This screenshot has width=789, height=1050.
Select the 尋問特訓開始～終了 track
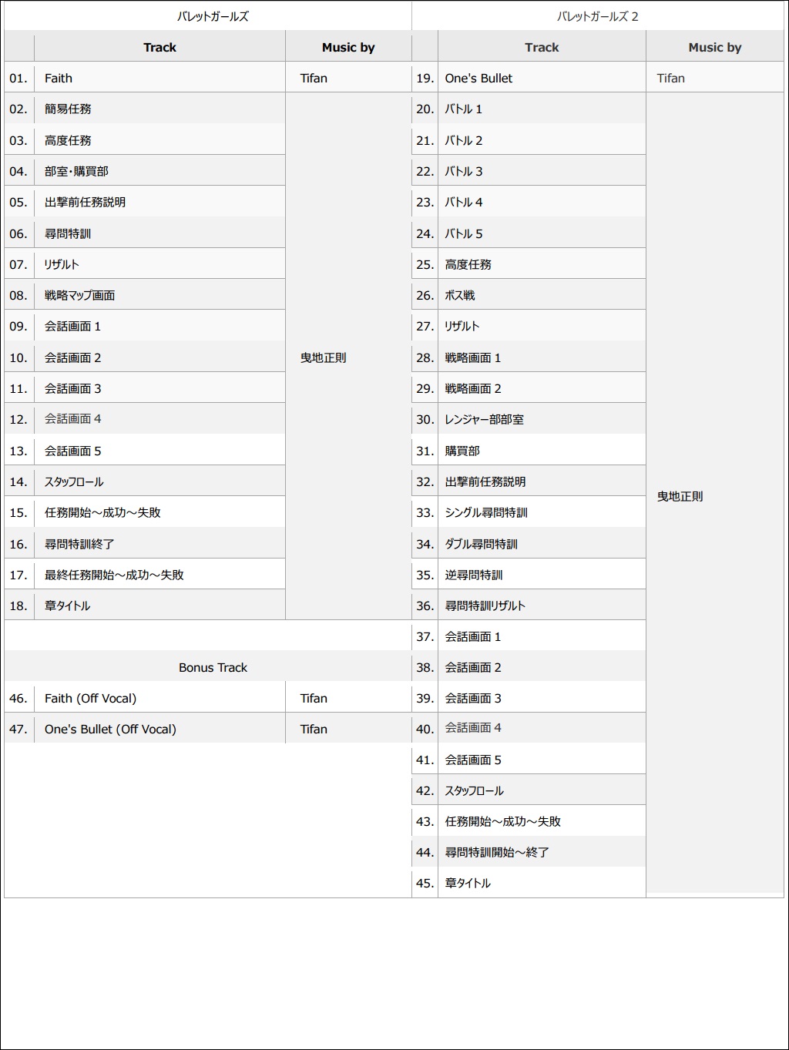pos(497,852)
